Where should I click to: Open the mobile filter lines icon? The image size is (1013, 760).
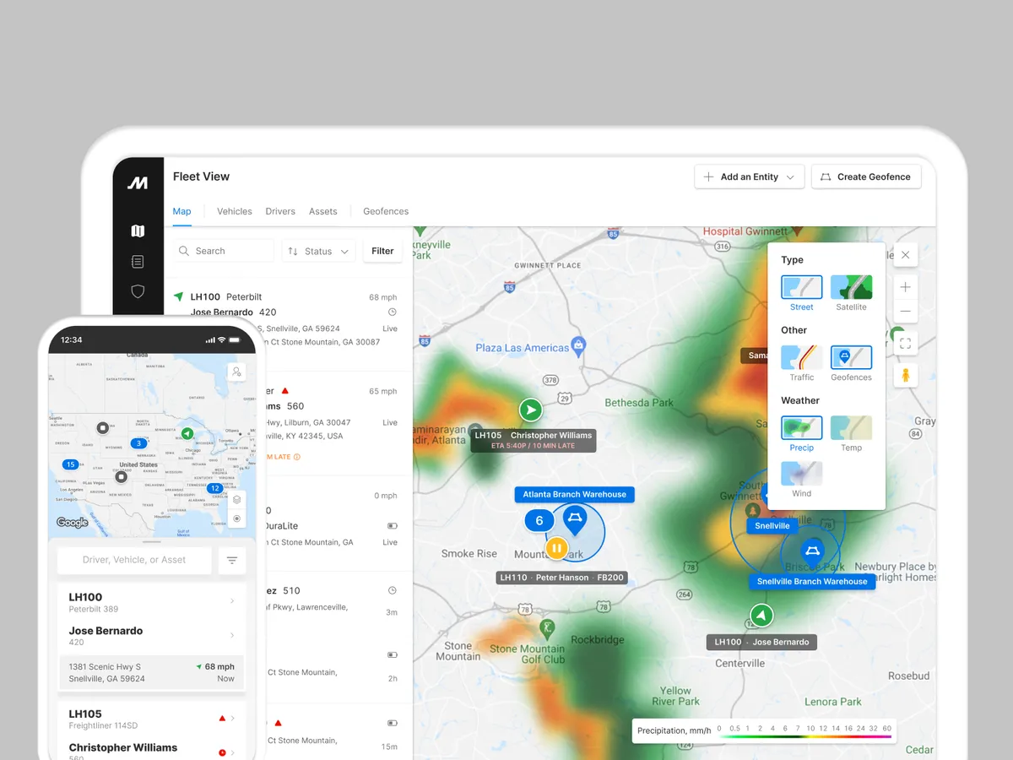click(x=232, y=561)
